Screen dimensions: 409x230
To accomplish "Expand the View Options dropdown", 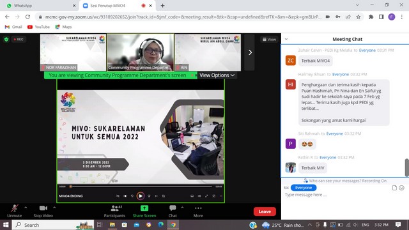I will click(217, 75).
